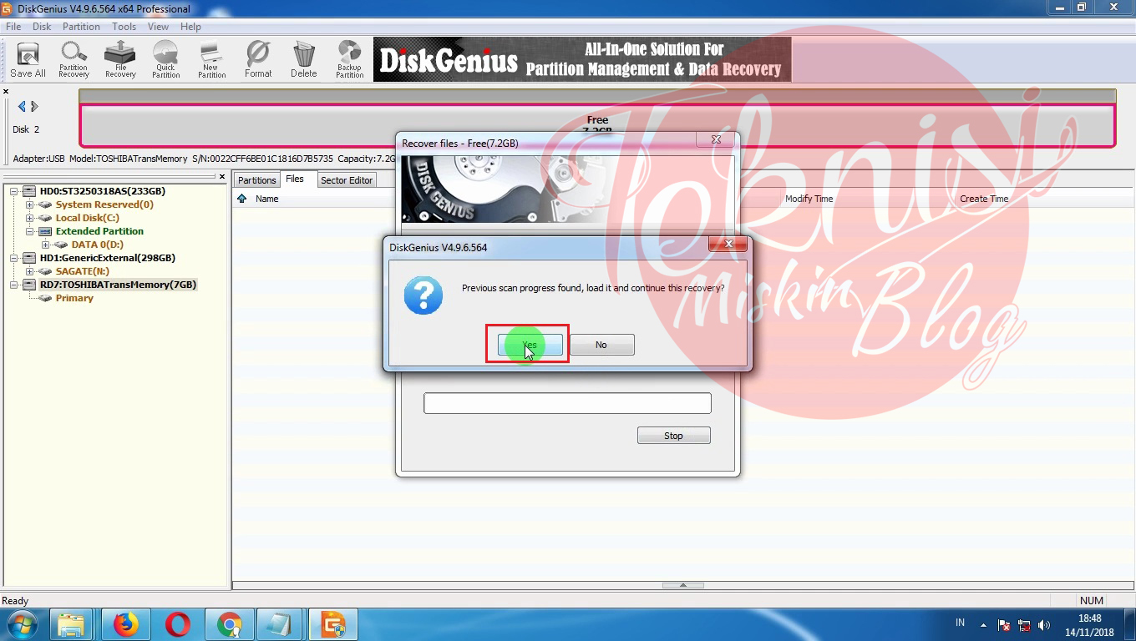The height and width of the screenshot is (641, 1136).
Task: Close the Recover files window
Action: point(716,139)
